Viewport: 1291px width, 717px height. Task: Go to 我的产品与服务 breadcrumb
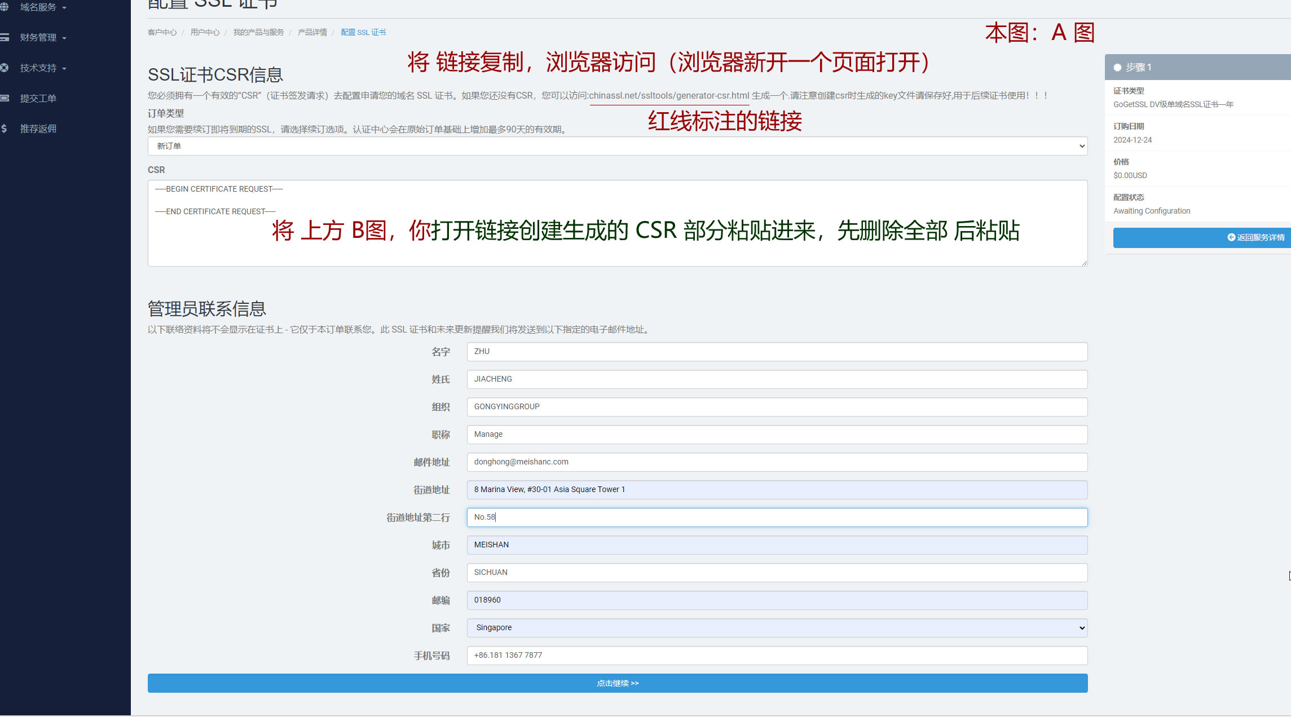(x=258, y=32)
